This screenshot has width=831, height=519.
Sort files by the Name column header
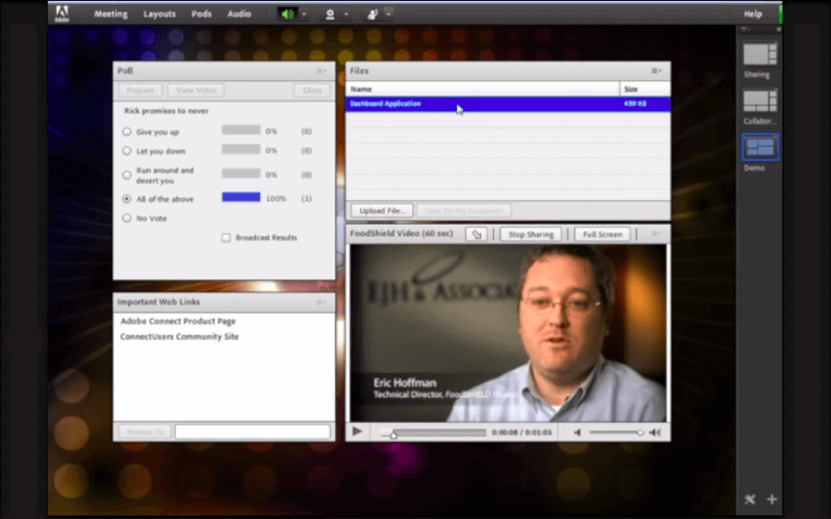pos(482,89)
